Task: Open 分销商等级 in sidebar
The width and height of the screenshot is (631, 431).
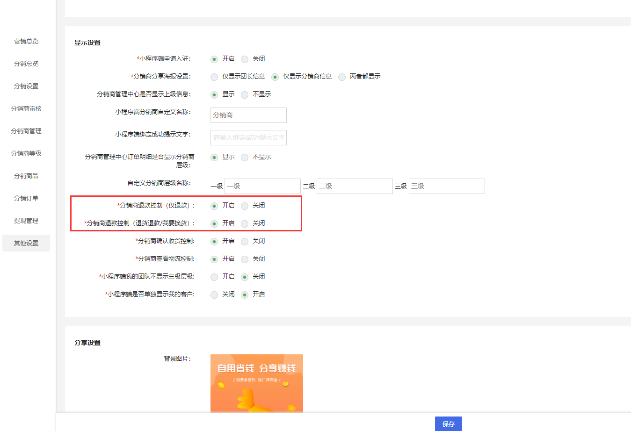Action: (x=26, y=153)
